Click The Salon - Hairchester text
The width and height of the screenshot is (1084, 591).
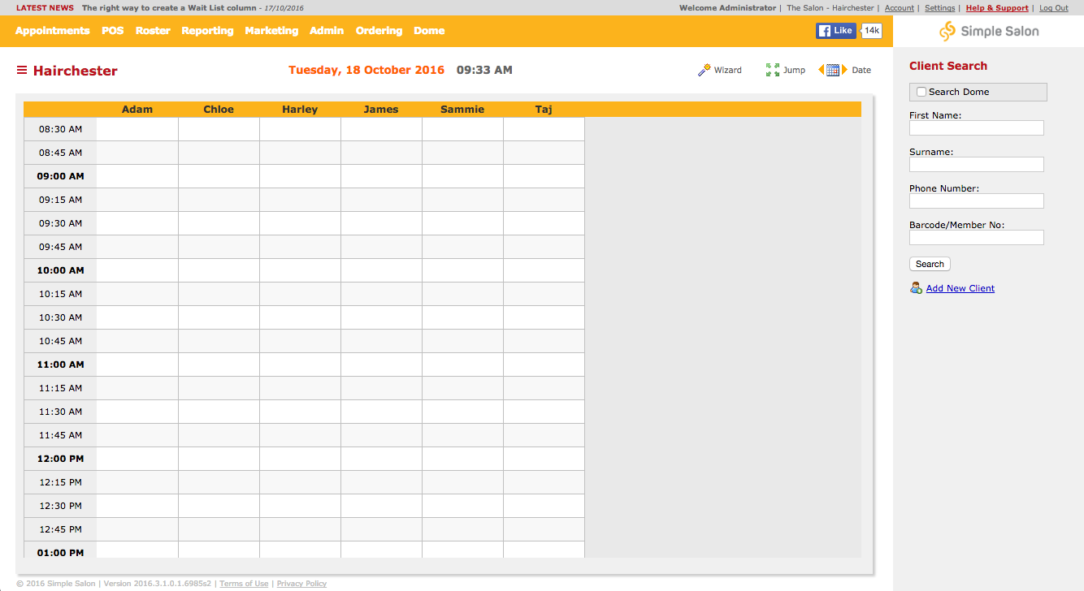[x=830, y=8]
